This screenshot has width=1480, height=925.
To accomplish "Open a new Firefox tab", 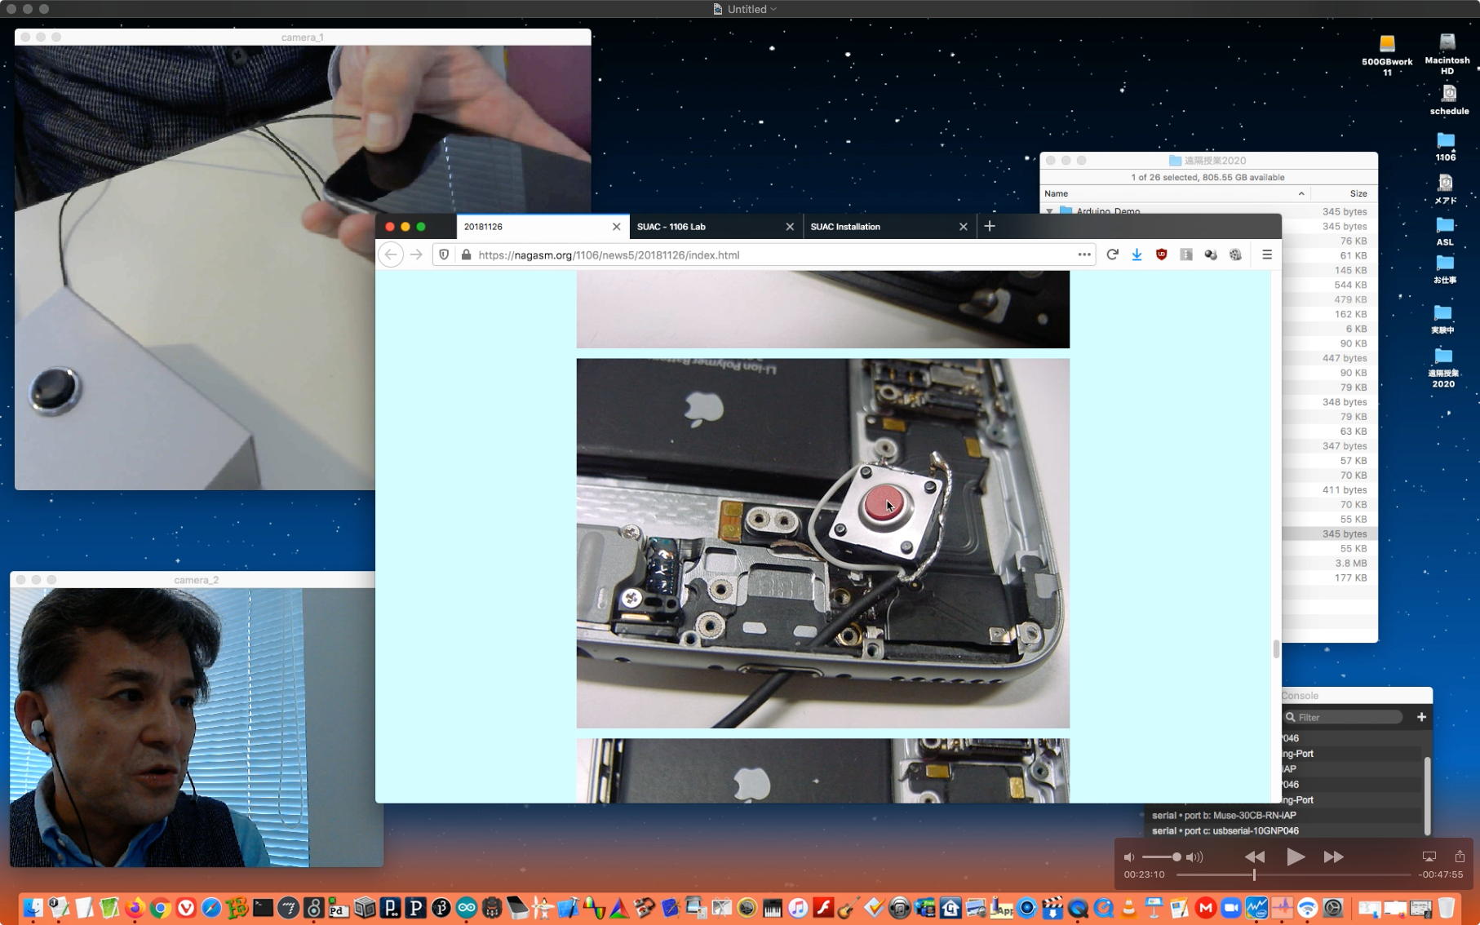I will tap(990, 226).
